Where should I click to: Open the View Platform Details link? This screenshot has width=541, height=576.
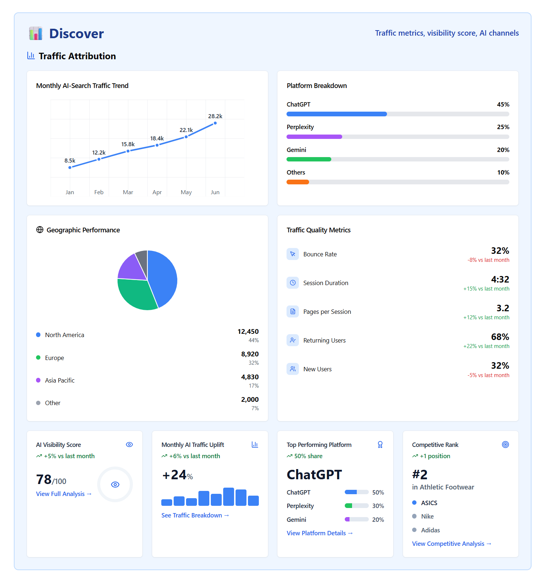point(320,533)
